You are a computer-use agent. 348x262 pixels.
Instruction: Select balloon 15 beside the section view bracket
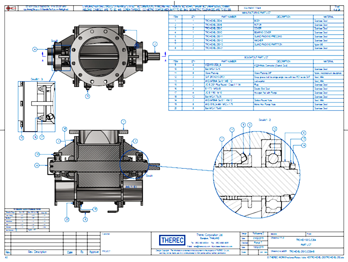click(x=95, y=209)
